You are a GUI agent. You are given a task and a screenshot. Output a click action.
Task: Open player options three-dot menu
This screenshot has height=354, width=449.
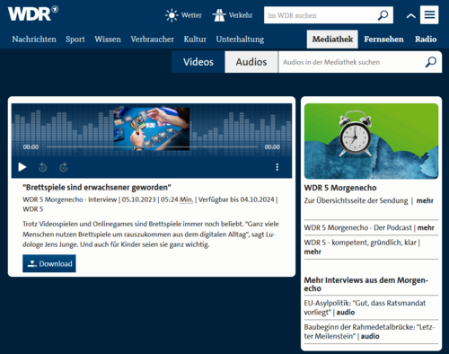(x=277, y=167)
